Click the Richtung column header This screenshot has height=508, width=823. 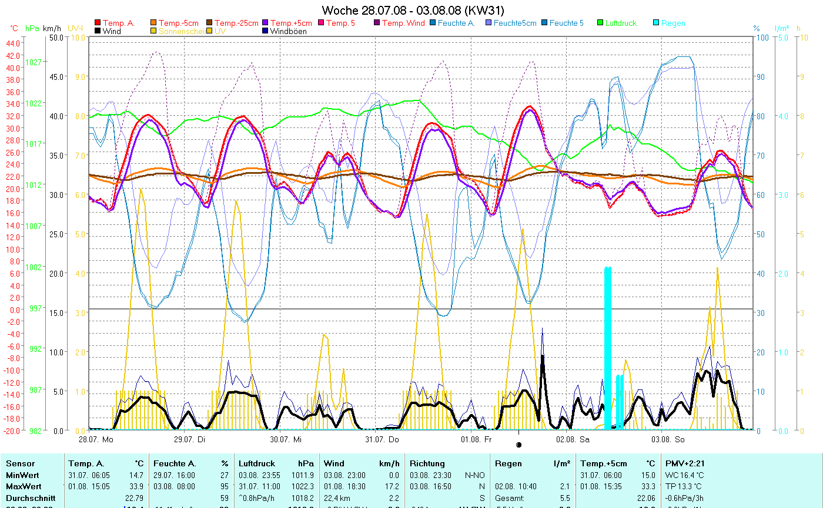[427, 463]
